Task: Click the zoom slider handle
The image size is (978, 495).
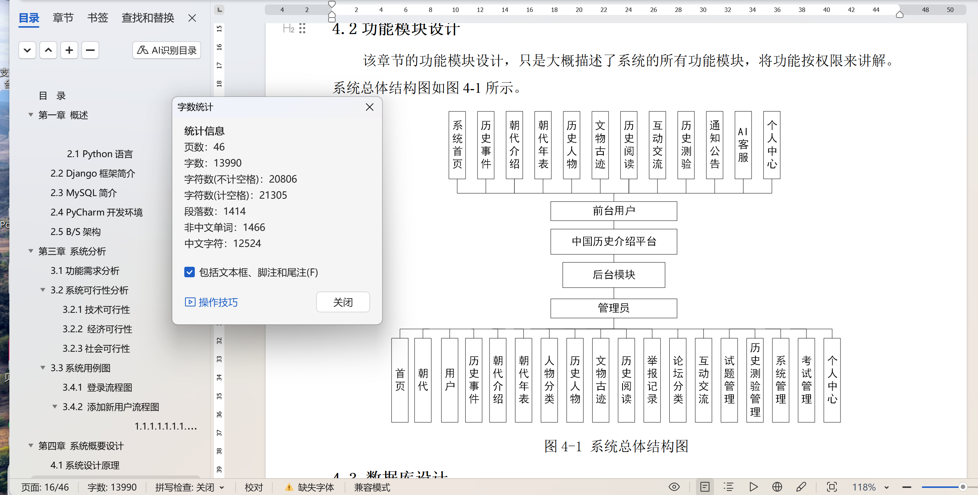Action: pyautogui.click(x=962, y=487)
